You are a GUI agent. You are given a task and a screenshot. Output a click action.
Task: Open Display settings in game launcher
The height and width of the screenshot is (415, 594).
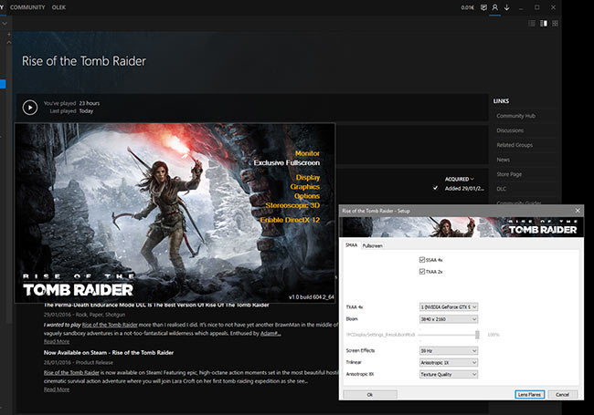[308, 178]
